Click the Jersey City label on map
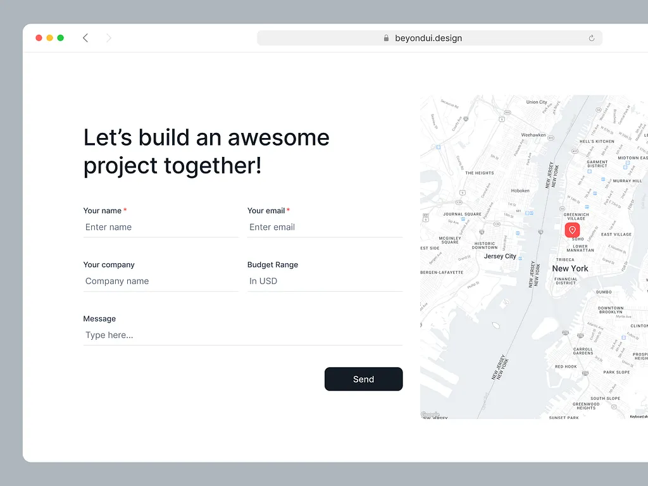Viewport: 648px width, 486px height. 500,256
